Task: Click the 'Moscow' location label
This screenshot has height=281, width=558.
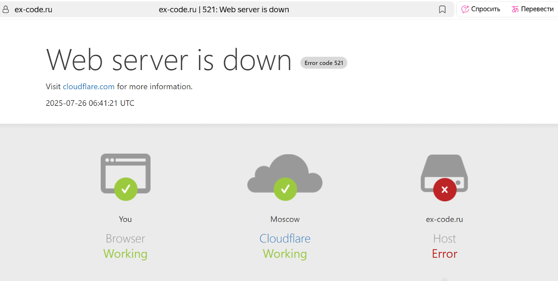Action: click(285, 219)
